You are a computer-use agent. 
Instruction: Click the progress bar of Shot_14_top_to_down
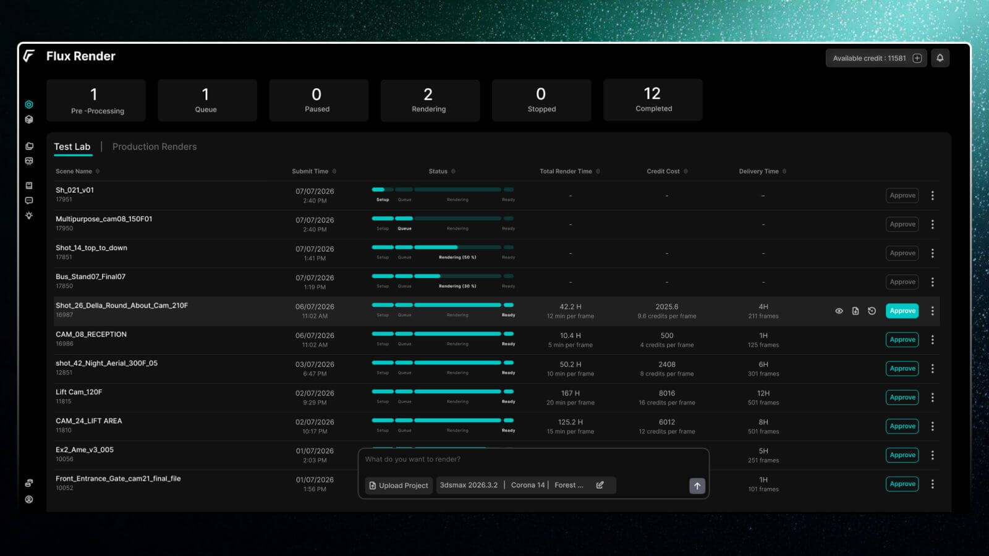443,247
